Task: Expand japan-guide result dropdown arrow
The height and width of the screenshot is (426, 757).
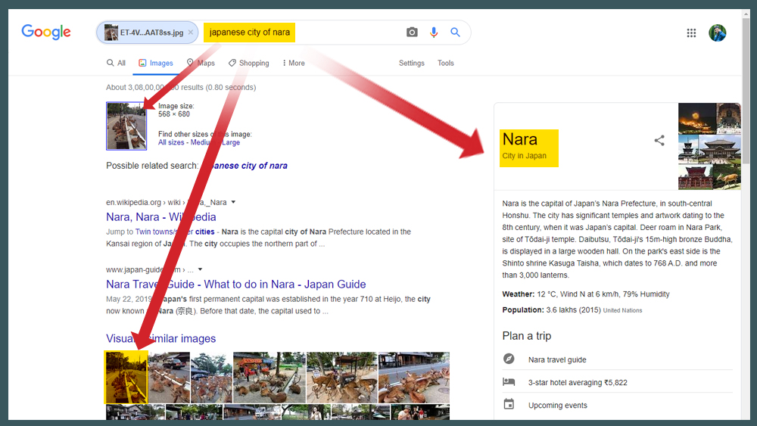Action: (x=200, y=269)
